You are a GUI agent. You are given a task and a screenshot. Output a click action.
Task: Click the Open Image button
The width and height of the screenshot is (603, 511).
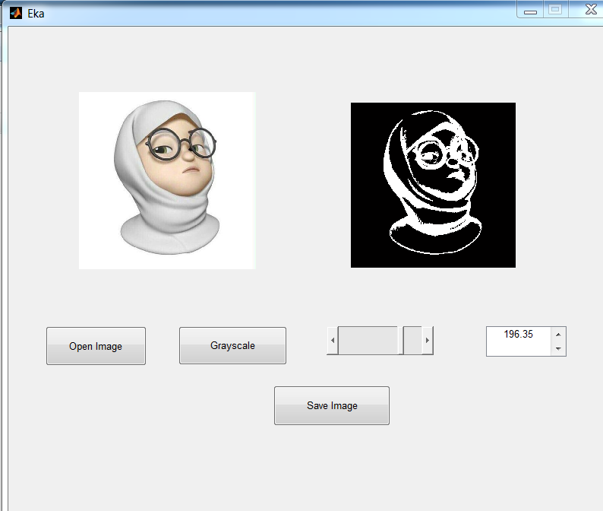96,346
